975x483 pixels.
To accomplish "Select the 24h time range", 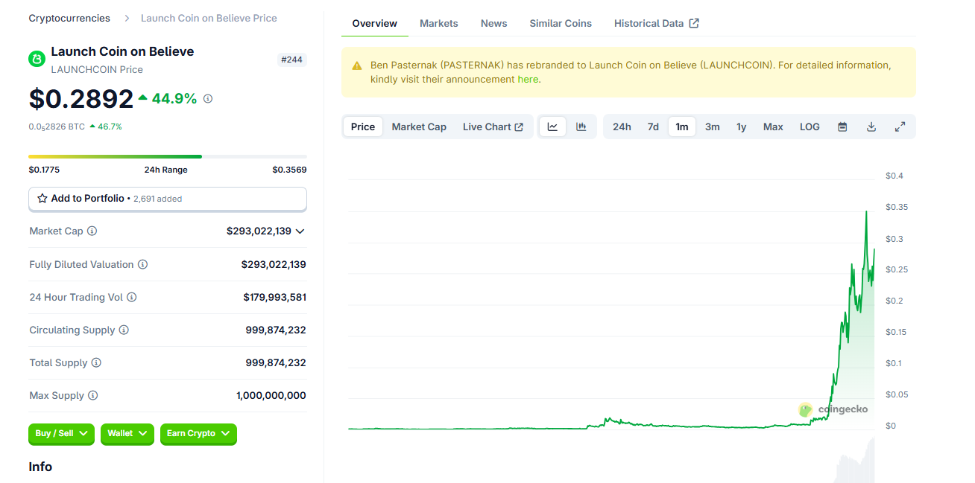I will point(622,127).
